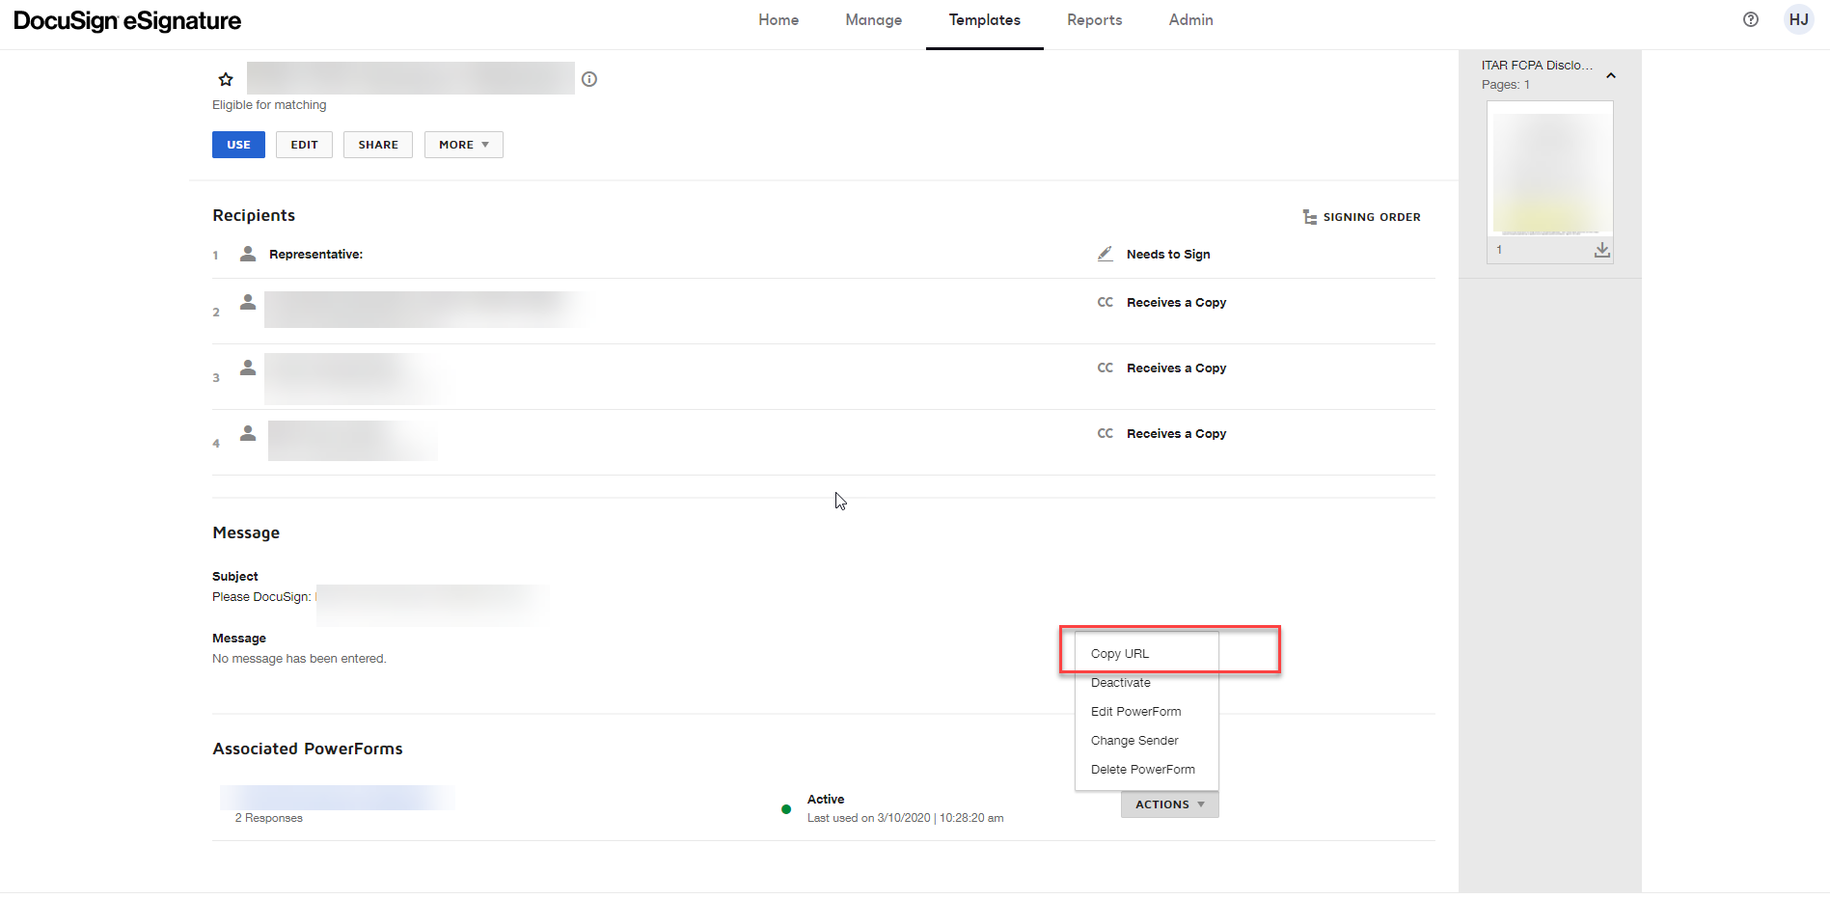Click CC icon for recipient 3
The image size is (1830, 899).
coord(1106,368)
